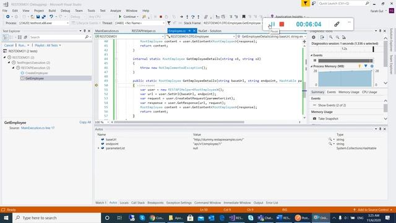
Task: Stop the screen recording with red square
Action: pyautogui.click(x=282, y=24)
